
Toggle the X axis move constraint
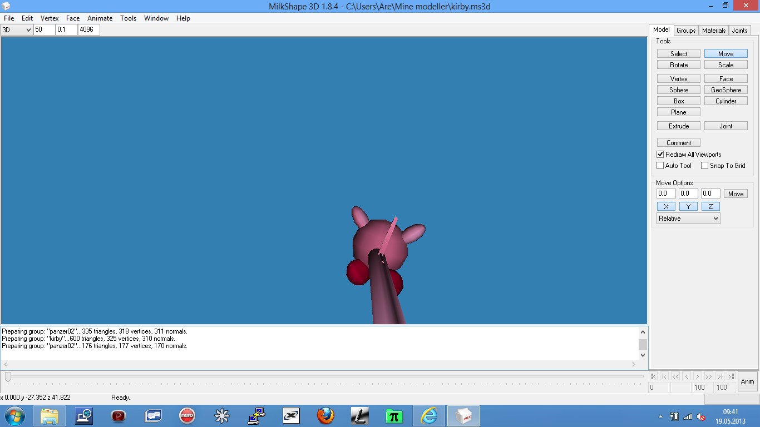[x=666, y=206]
